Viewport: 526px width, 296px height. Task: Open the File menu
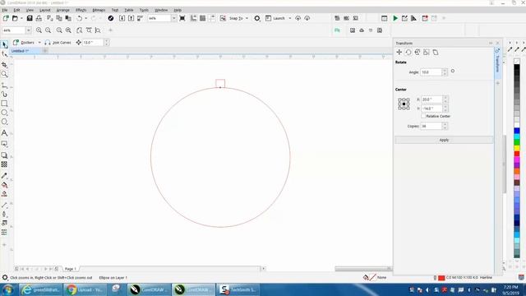tap(5, 10)
